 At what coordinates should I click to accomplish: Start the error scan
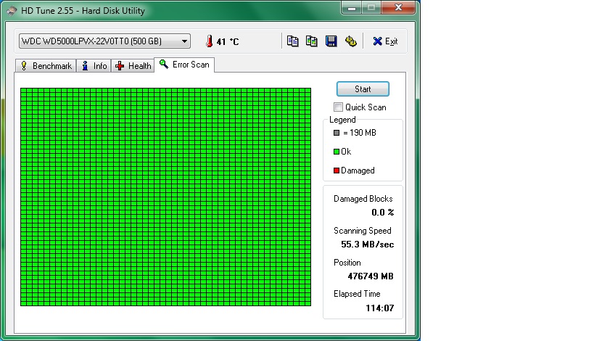(363, 89)
